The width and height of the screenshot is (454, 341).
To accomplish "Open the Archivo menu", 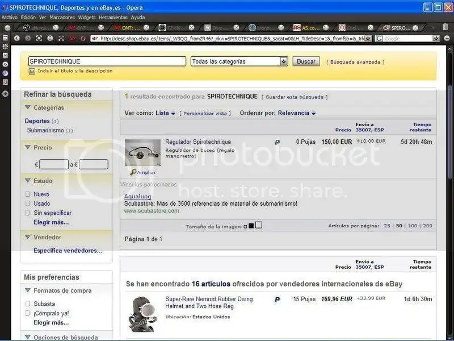I will [x=9, y=18].
